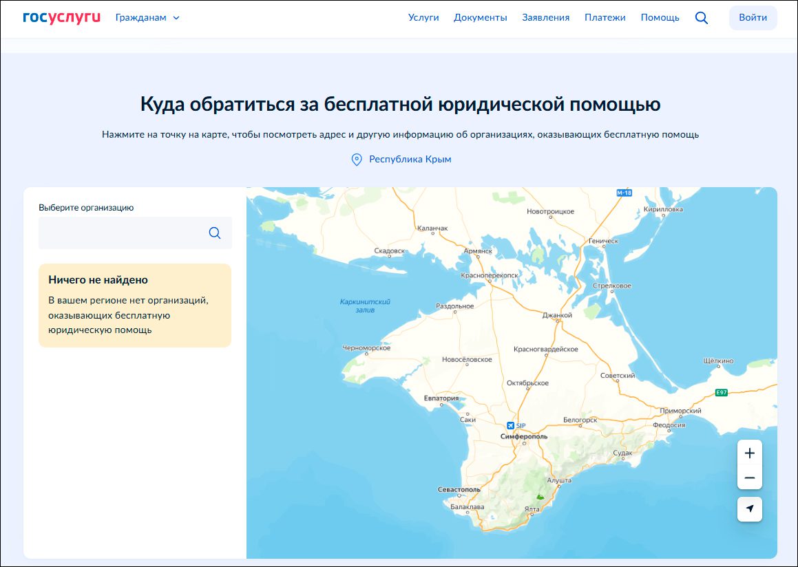Open the Услуги menu item
Image resolution: width=798 pixels, height=567 pixels.
(x=423, y=18)
